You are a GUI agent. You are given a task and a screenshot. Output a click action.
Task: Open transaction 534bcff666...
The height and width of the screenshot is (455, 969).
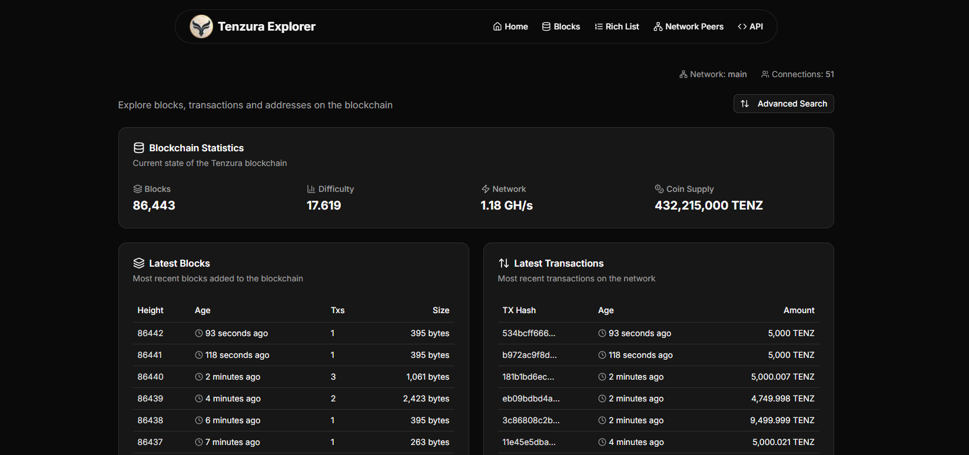tap(529, 333)
